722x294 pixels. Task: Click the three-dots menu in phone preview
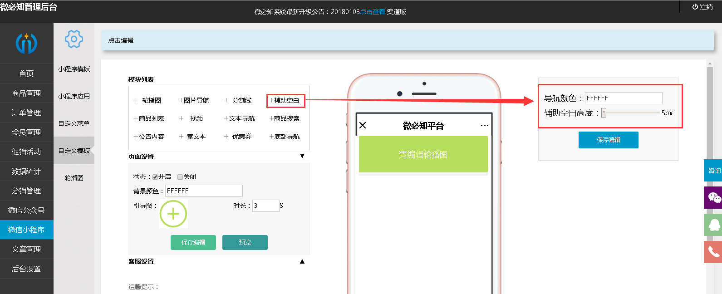click(x=484, y=126)
